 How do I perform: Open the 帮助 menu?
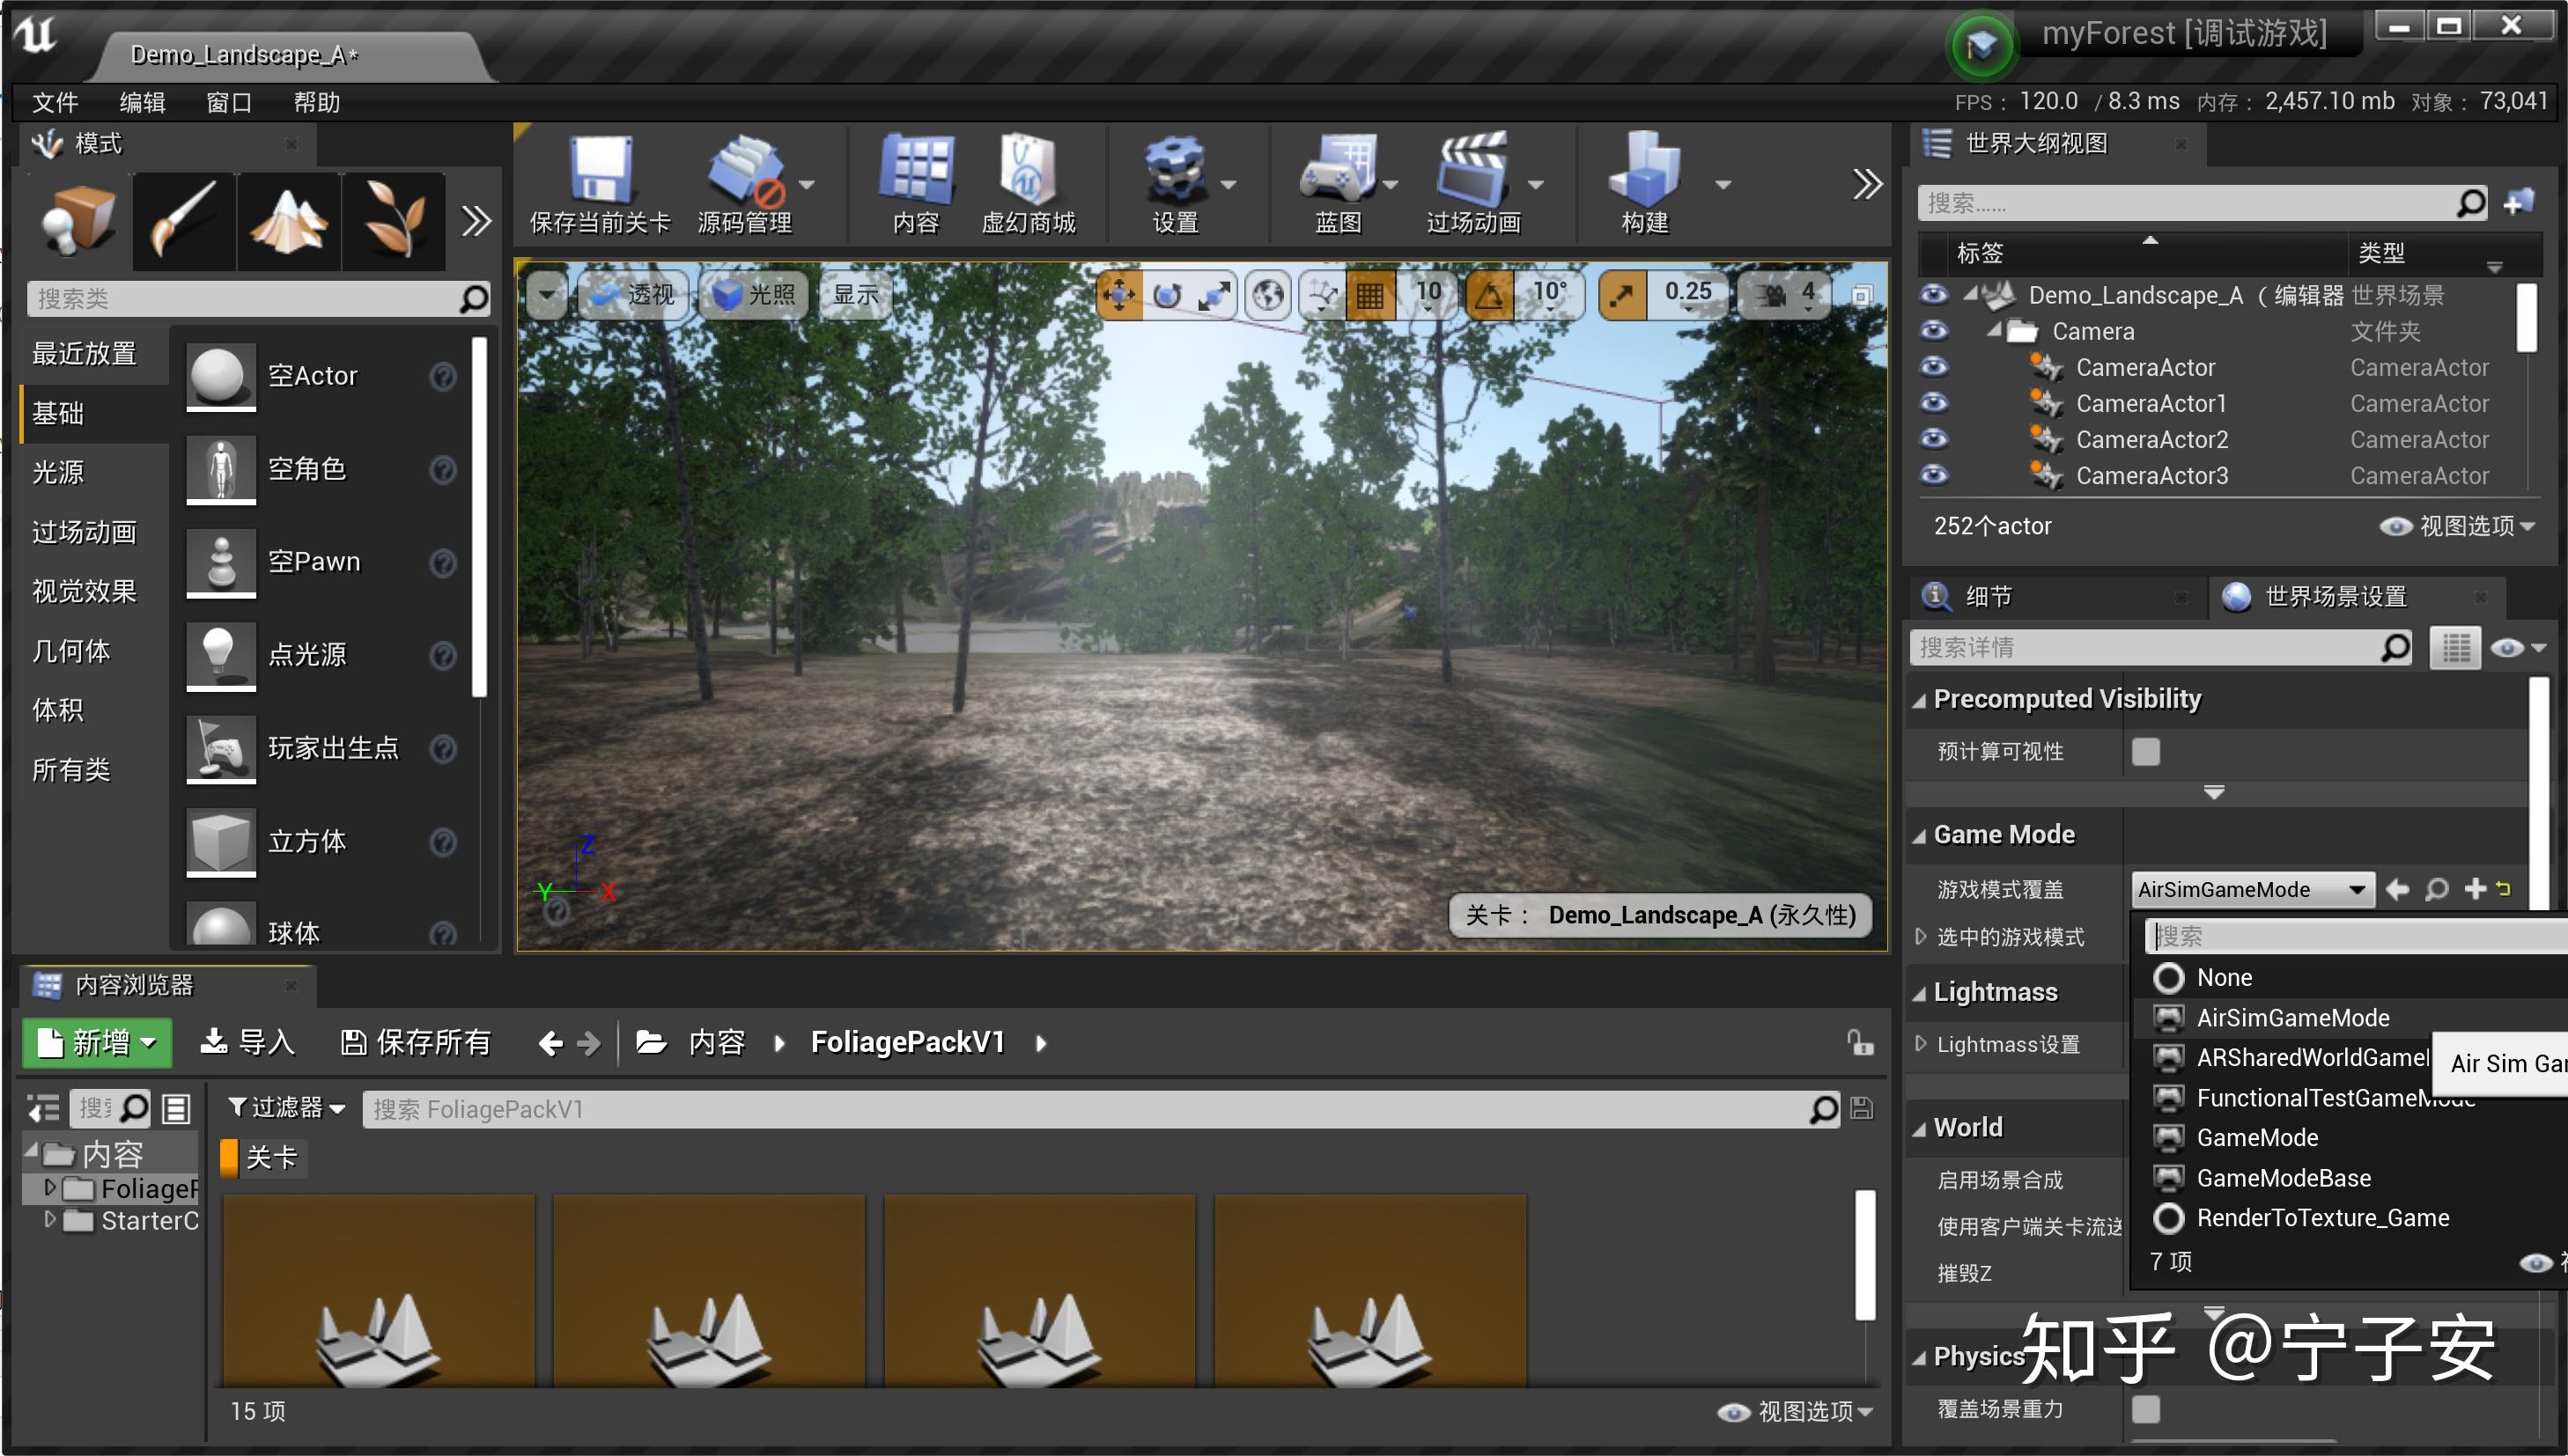click(316, 102)
